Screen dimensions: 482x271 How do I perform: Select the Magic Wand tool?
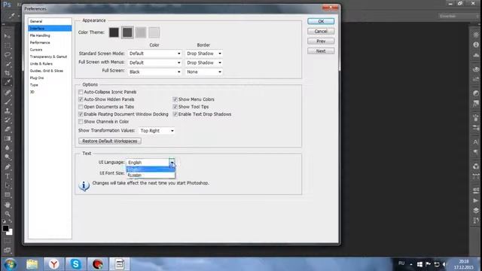point(8,64)
